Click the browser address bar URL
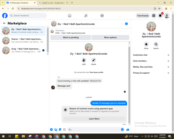This screenshot has width=174, height=139. [41, 9]
